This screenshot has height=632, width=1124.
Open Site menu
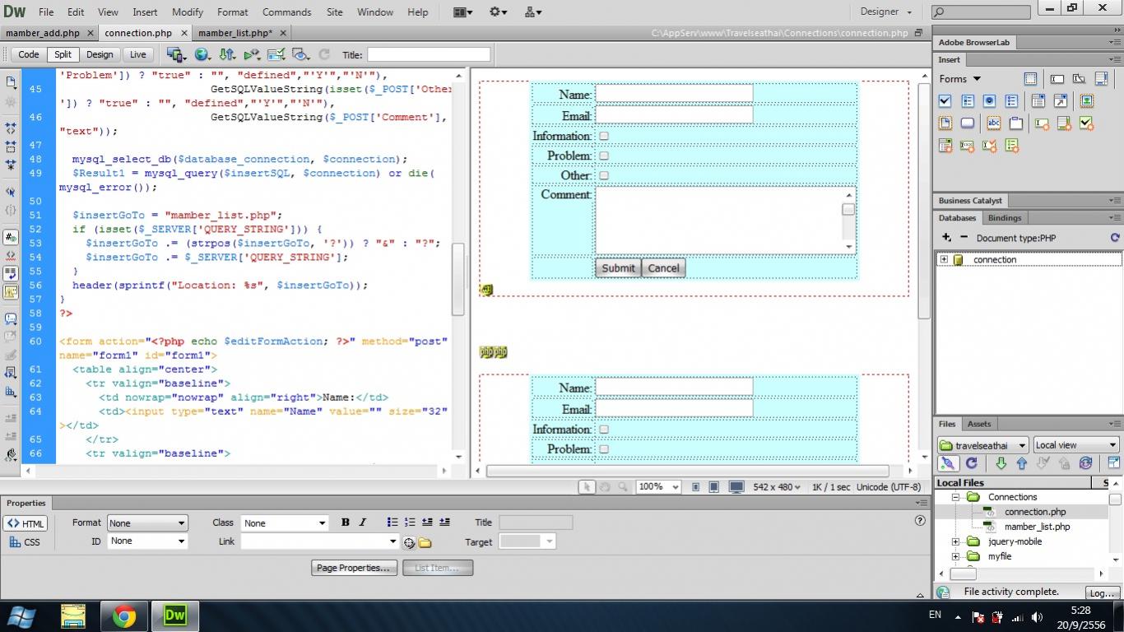point(335,12)
